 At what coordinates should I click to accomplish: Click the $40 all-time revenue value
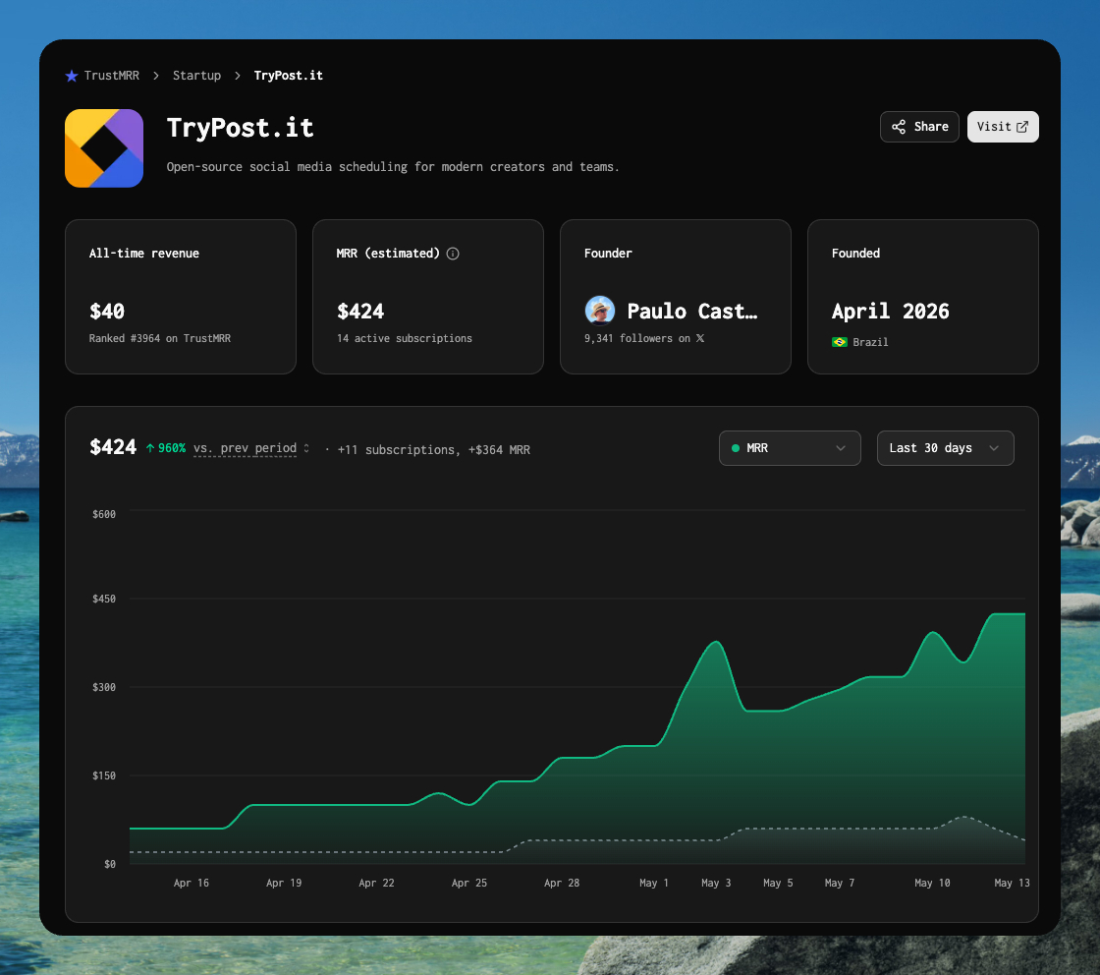(107, 311)
